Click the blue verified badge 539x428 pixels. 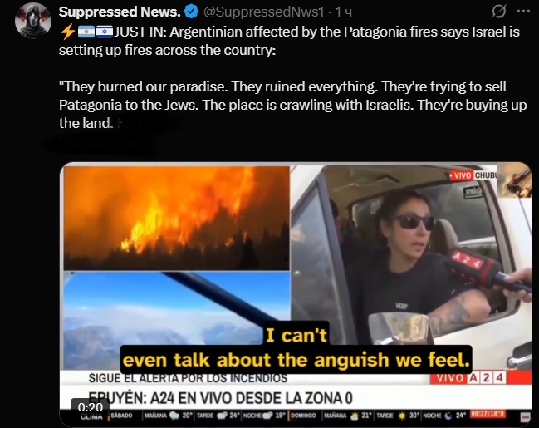tap(191, 12)
